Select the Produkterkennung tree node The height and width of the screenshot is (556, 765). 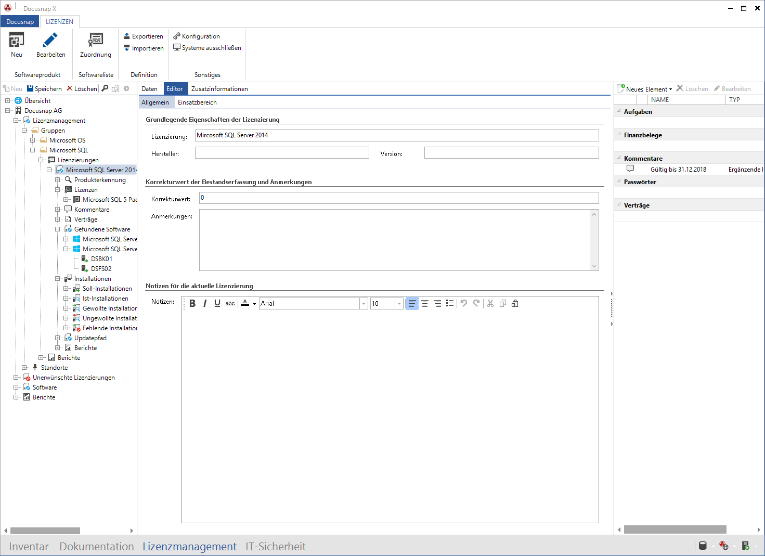click(x=100, y=180)
